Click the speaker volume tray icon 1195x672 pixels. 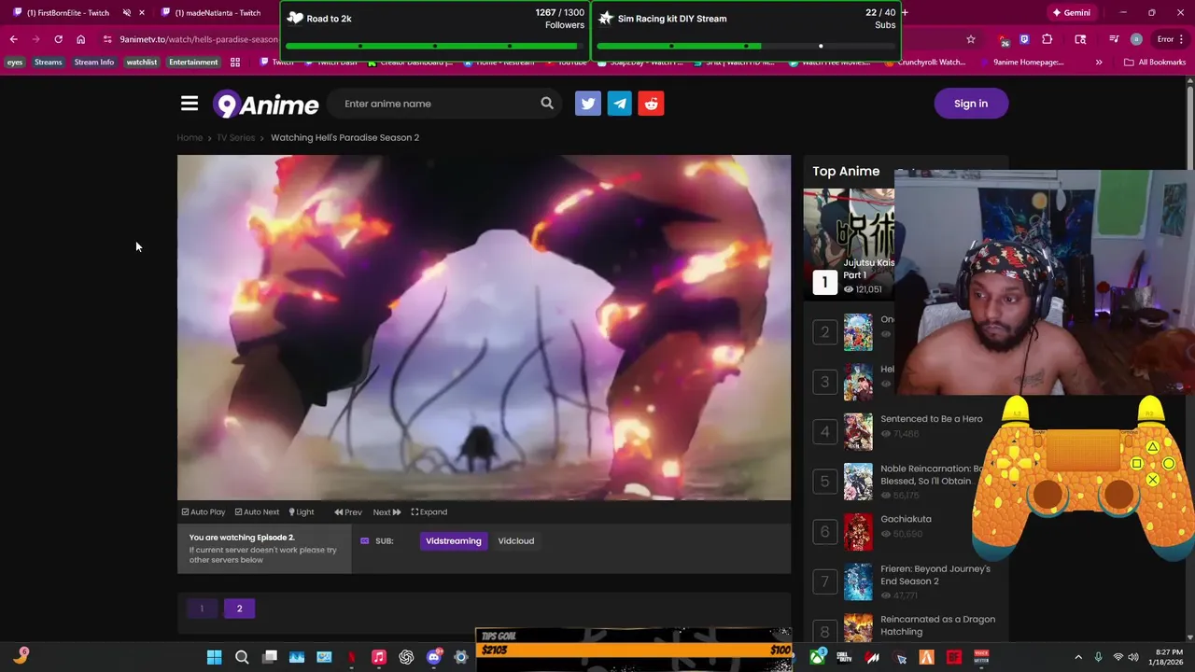pos(1133,657)
